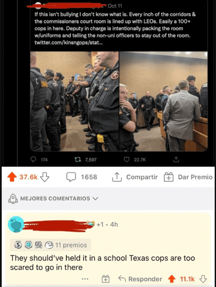Click the tweet share upload icon
This screenshot has width=216, height=287.
pos(176,159)
